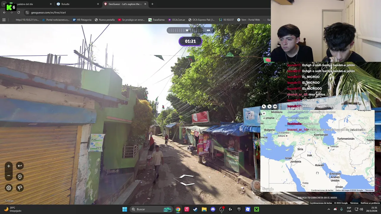This screenshot has height=214, width=381.
Task: Open the Windows Start menu
Action: [125, 209]
